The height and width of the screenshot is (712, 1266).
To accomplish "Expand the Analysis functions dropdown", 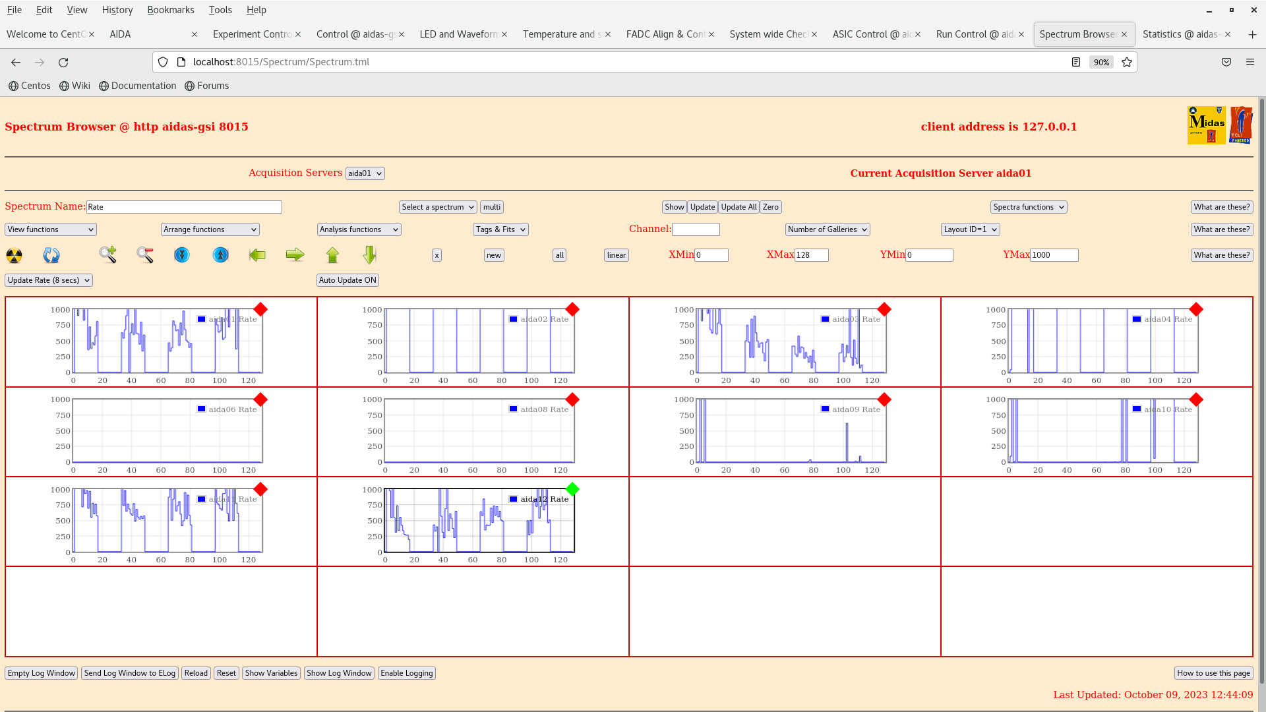I will [359, 229].
